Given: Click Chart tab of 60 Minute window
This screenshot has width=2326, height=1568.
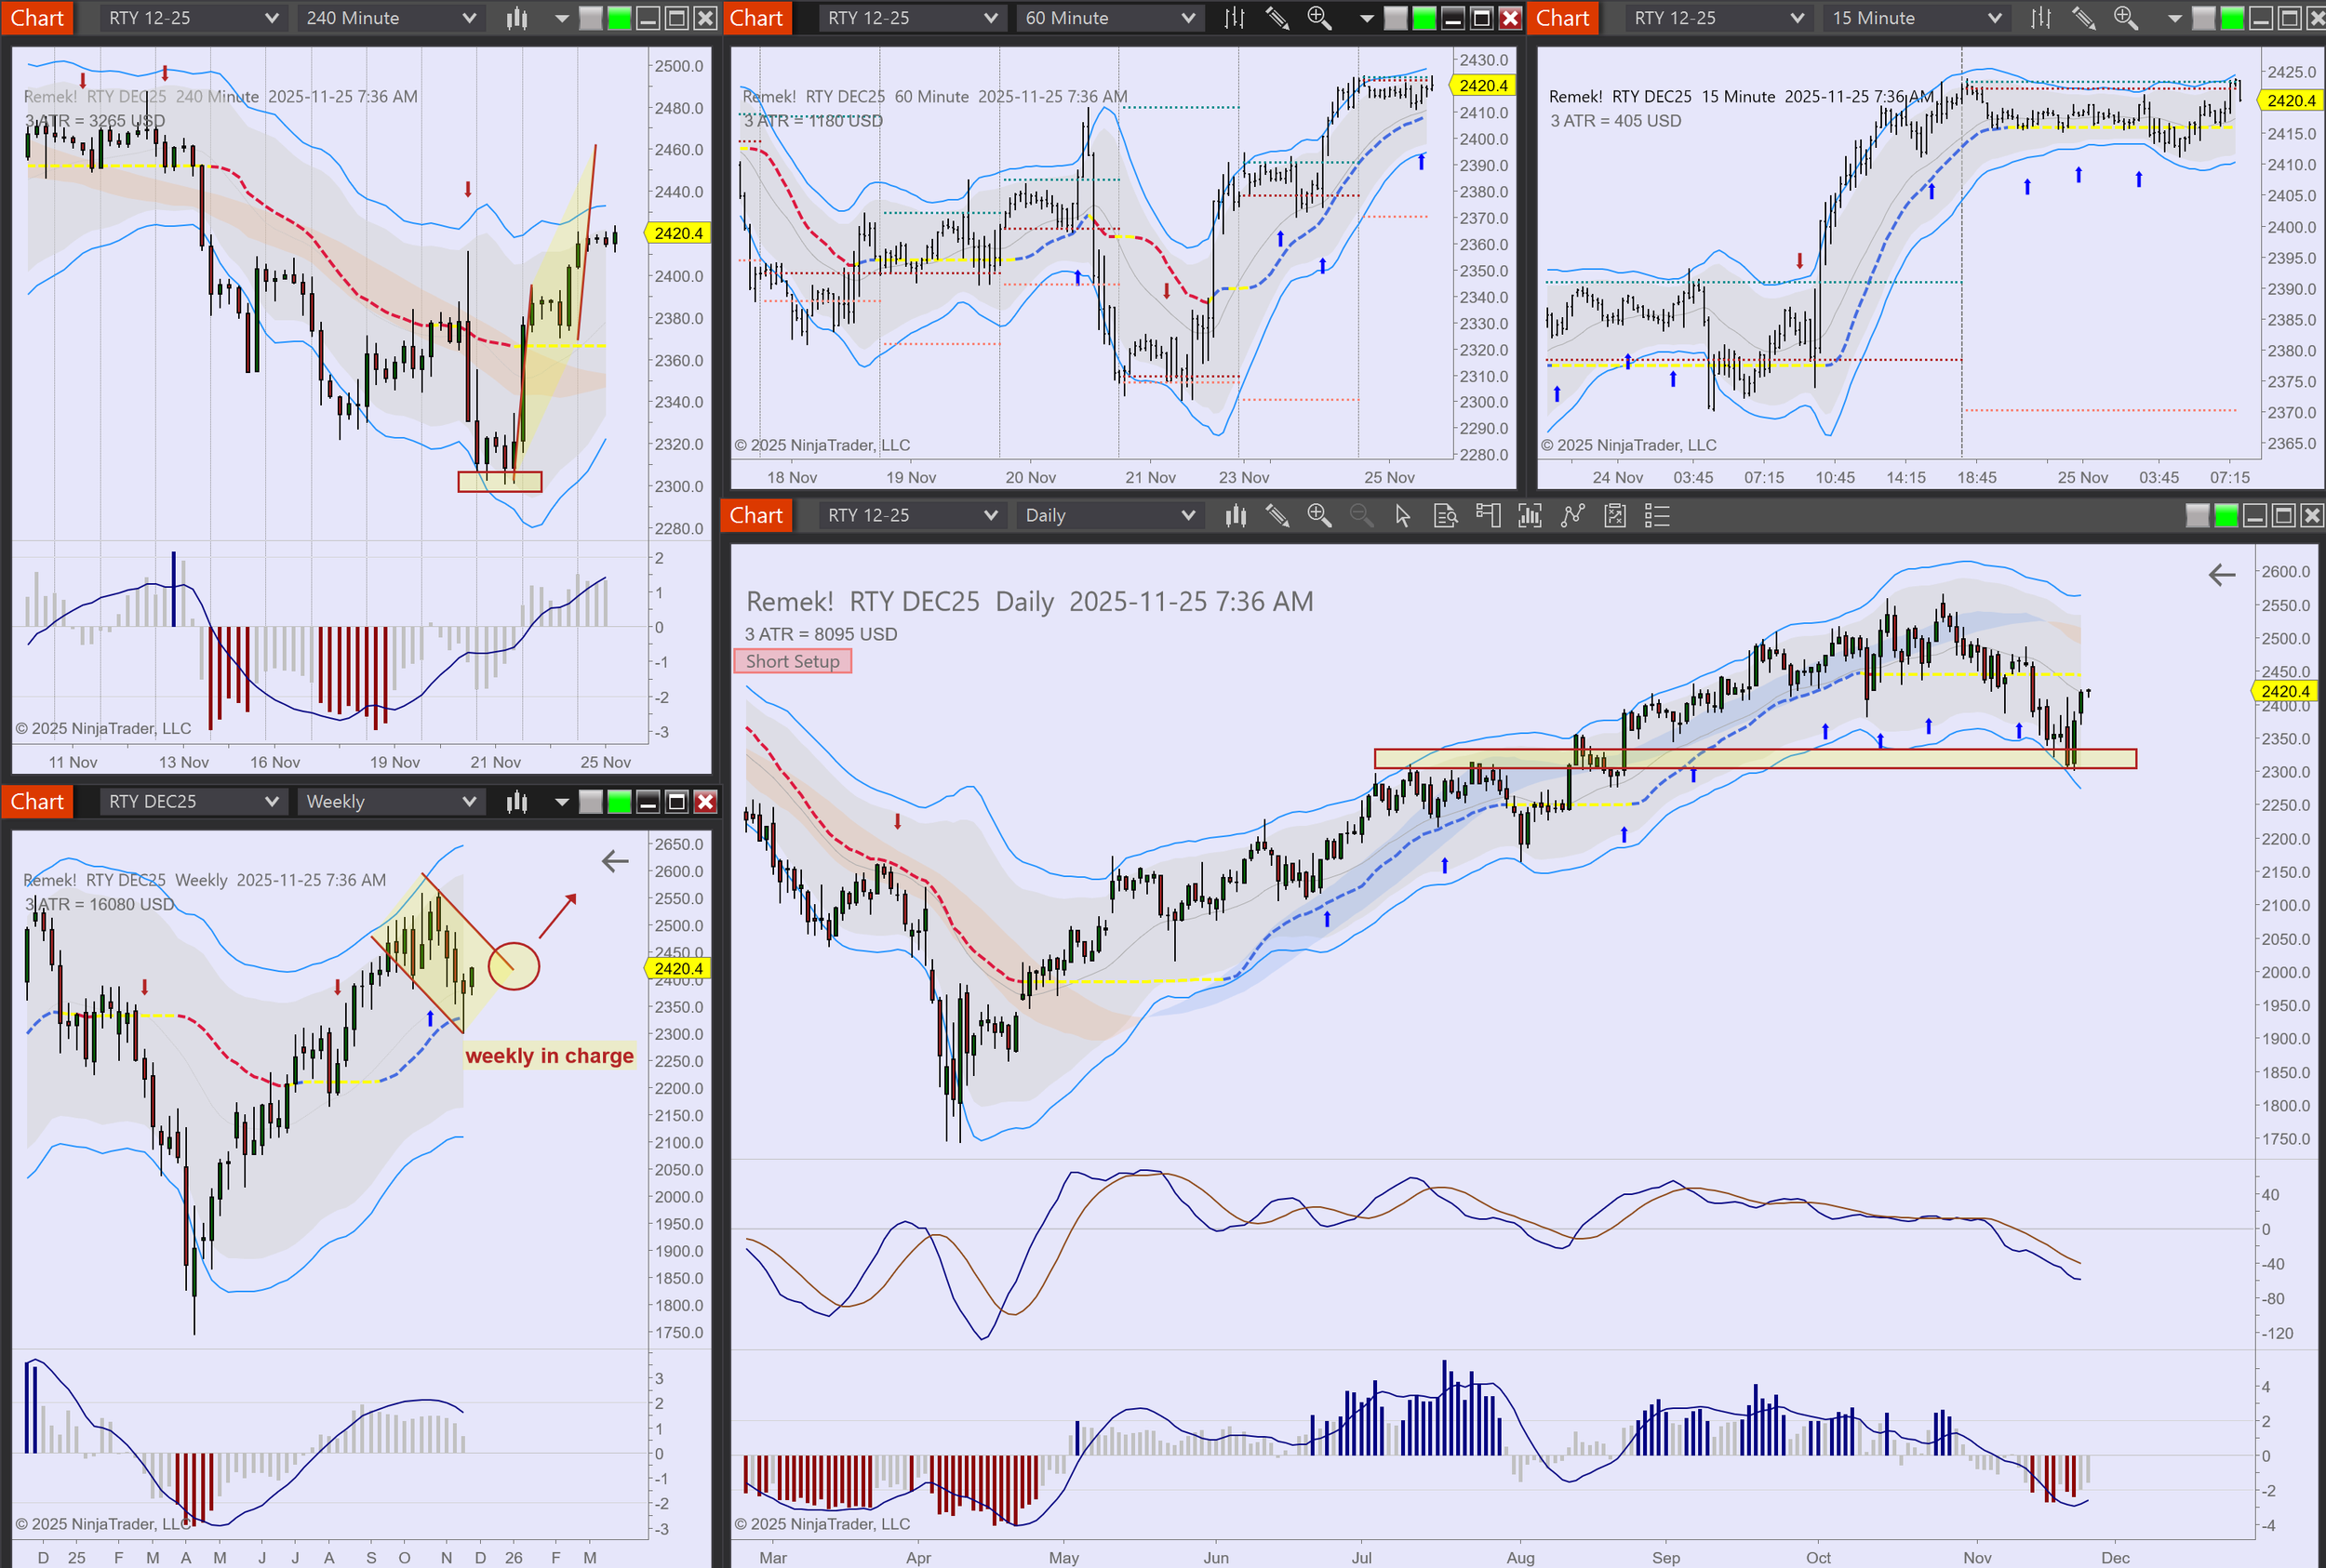Looking at the screenshot, I should coord(756,18).
